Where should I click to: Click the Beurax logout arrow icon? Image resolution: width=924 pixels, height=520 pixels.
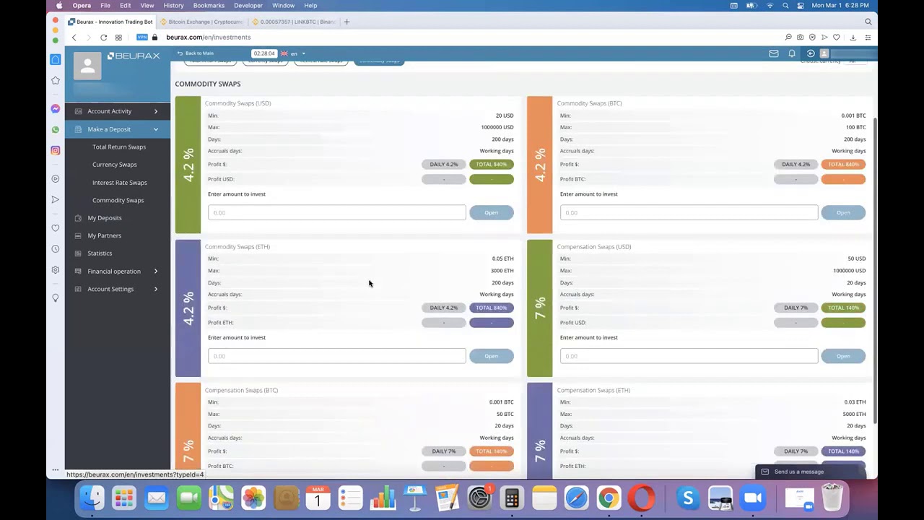coord(811,53)
